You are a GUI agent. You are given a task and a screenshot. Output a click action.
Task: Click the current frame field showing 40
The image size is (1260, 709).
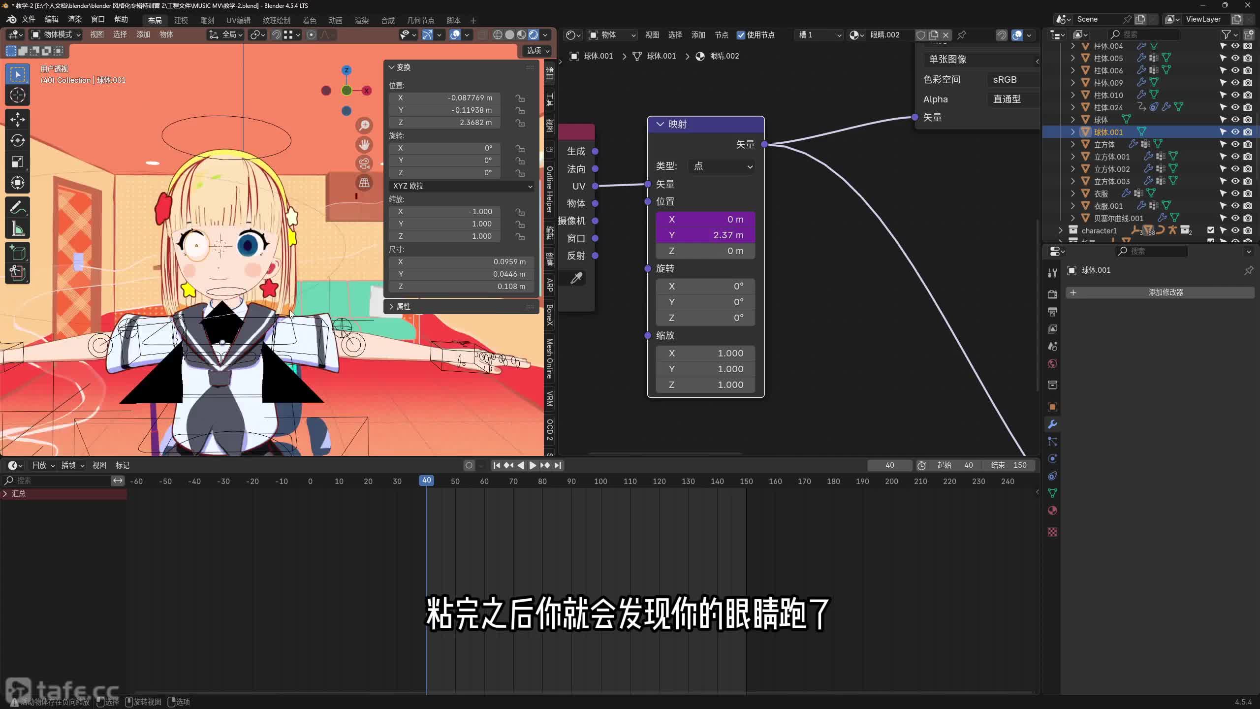click(x=889, y=465)
